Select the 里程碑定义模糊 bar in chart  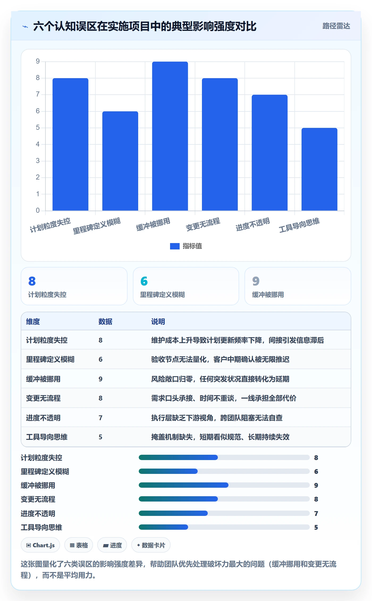pos(120,161)
